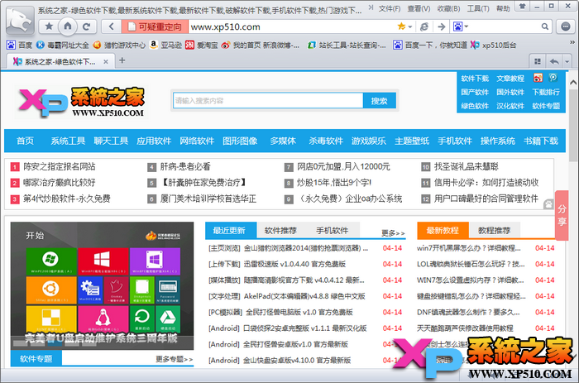The height and width of the screenshot is (383, 579).
Task: Open ad link 找圣诞礼品来慧聪
Action: (x=466, y=166)
